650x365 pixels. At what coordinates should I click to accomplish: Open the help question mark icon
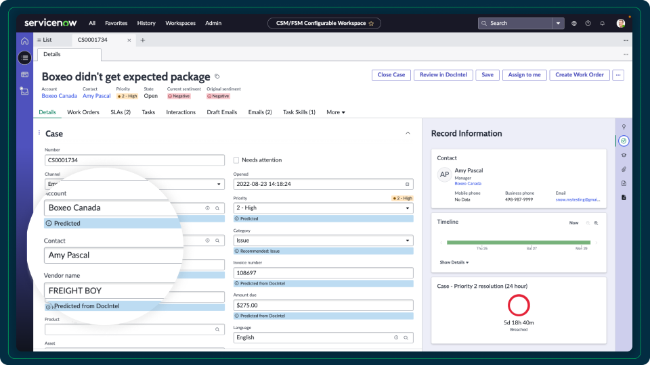point(588,23)
